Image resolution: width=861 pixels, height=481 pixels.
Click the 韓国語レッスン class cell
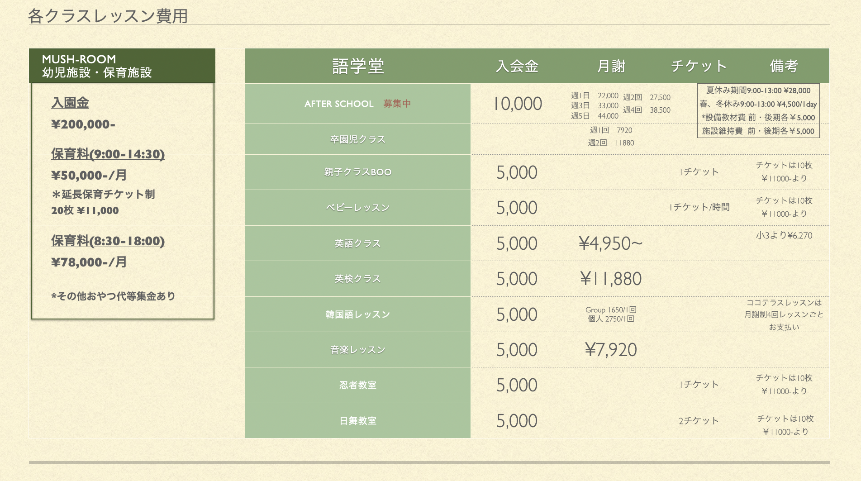tap(358, 314)
